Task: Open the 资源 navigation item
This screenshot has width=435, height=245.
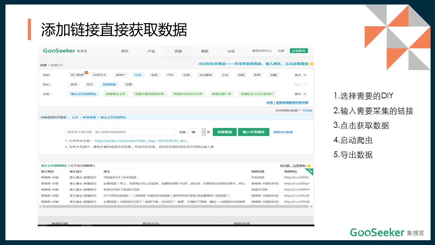Action: [178, 51]
